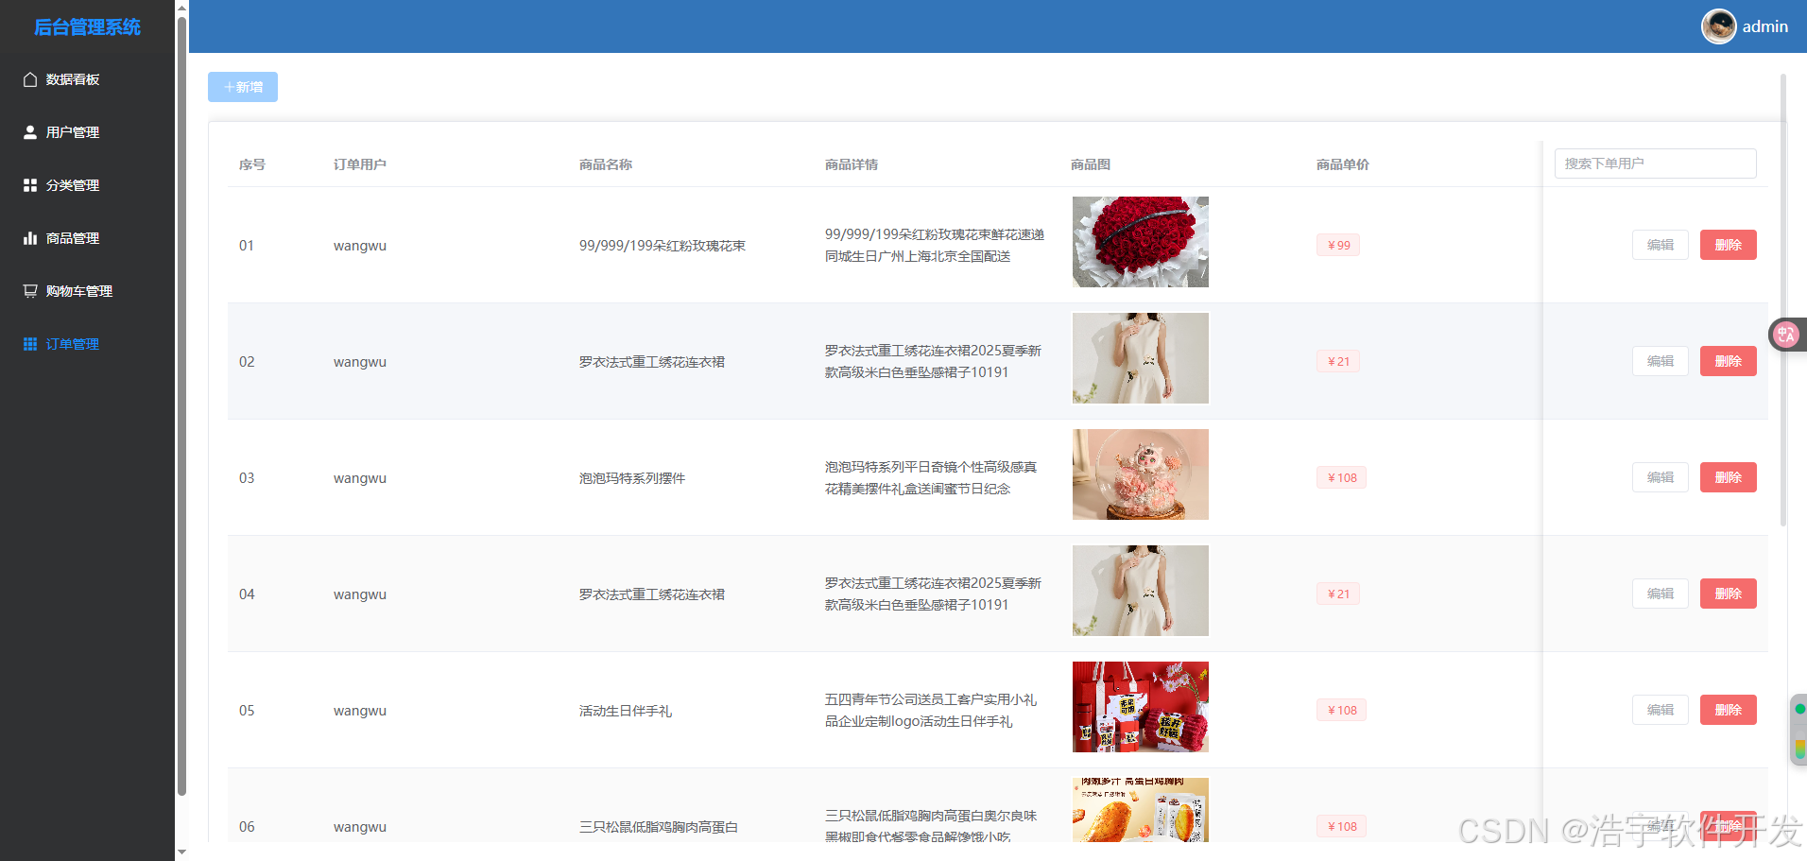Click the ¥99 price tag
This screenshot has height=861, width=1807.
click(x=1338, y=245)
